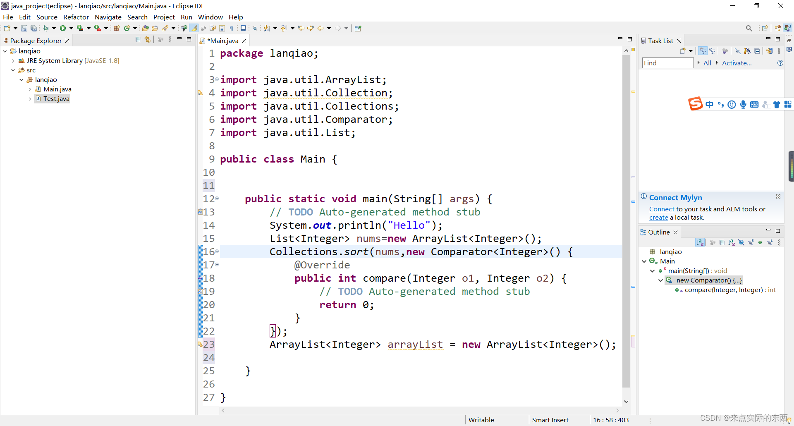Open Package Explorer View Menu dots
The height and width of the screenshot is (426, 794).
[170, 40]
